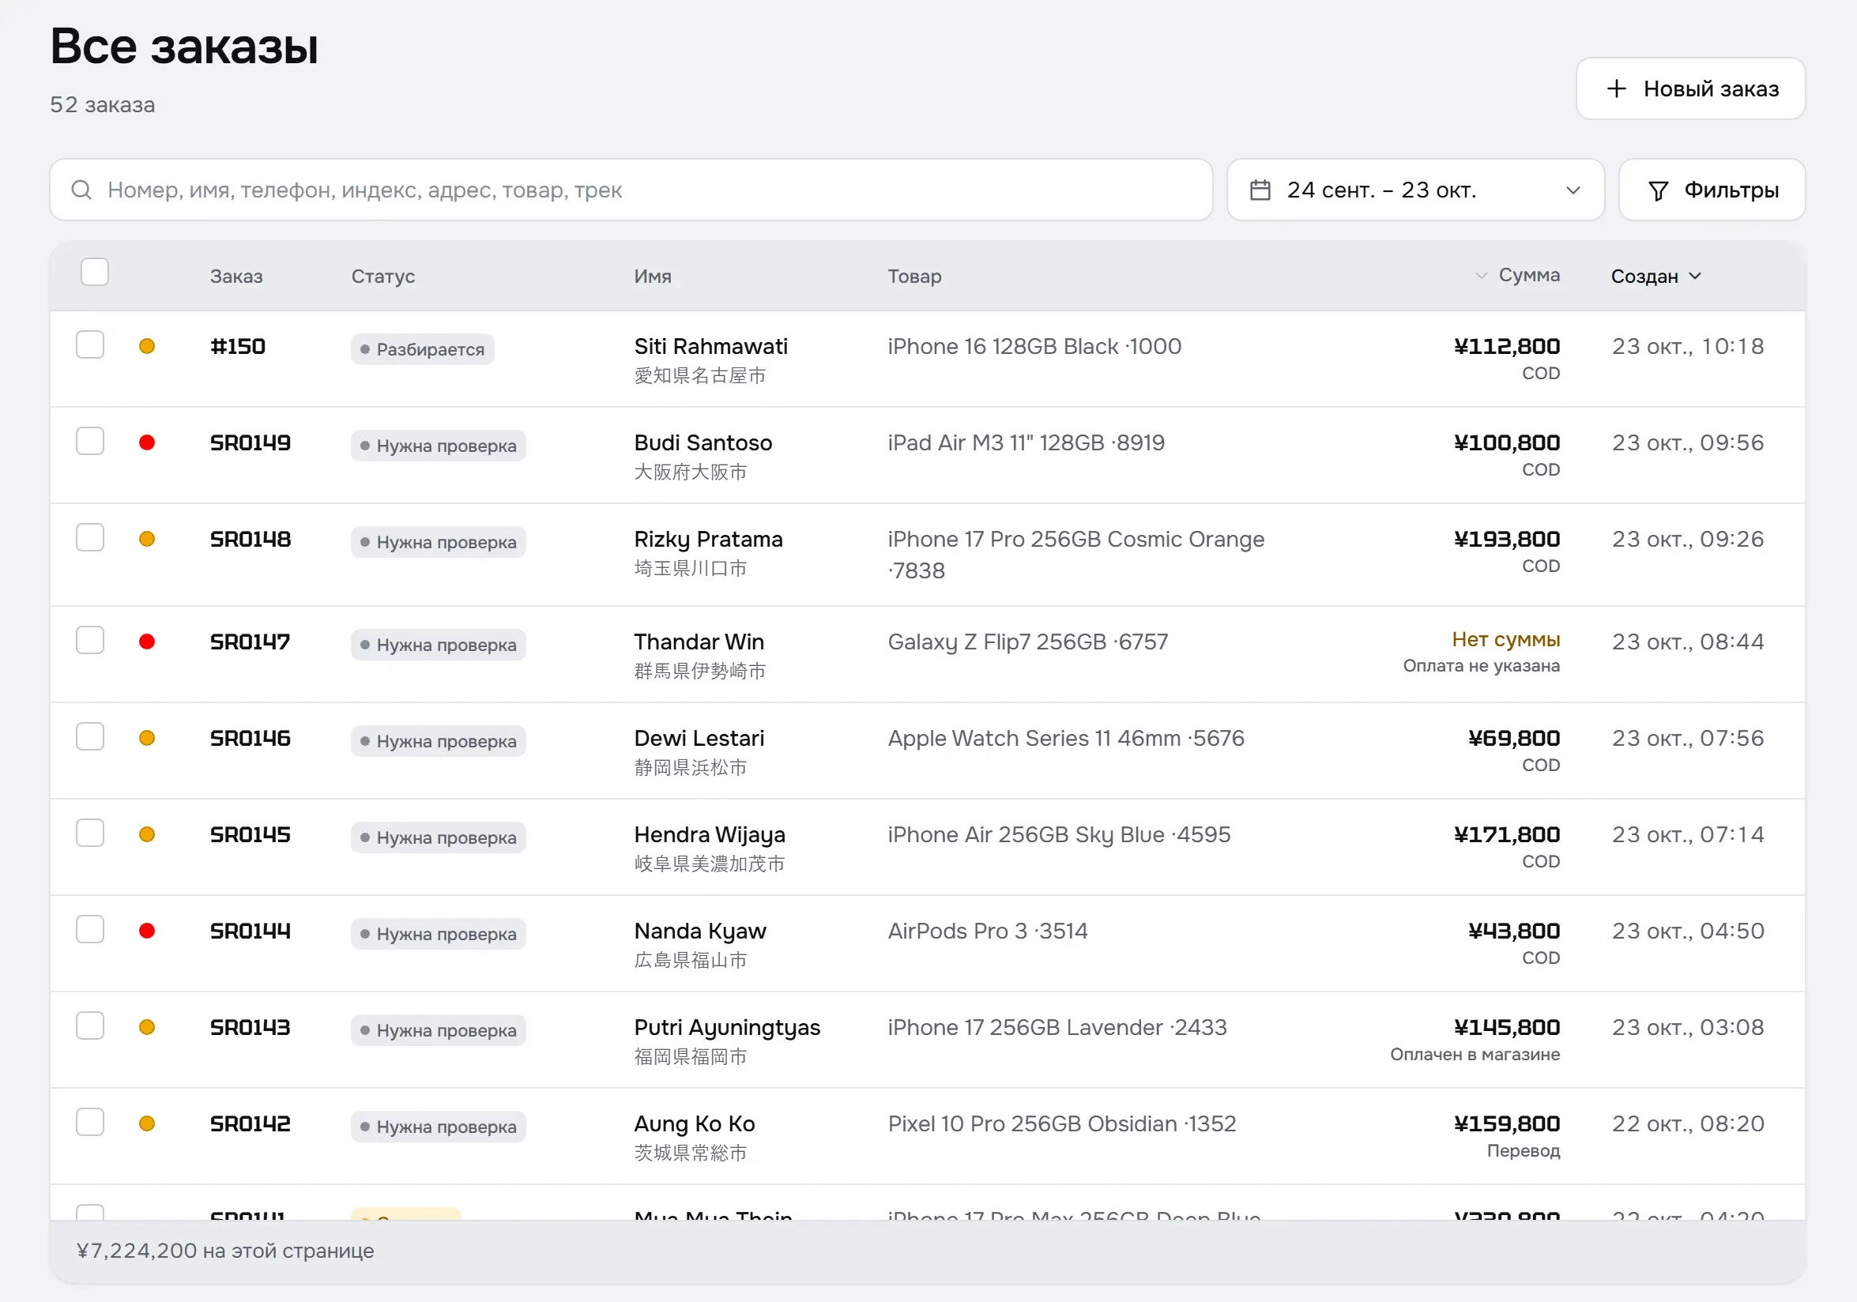Create a new order with Новый заказ
Viewport: 1857px width, 1302px height.
coord(1690,89)
